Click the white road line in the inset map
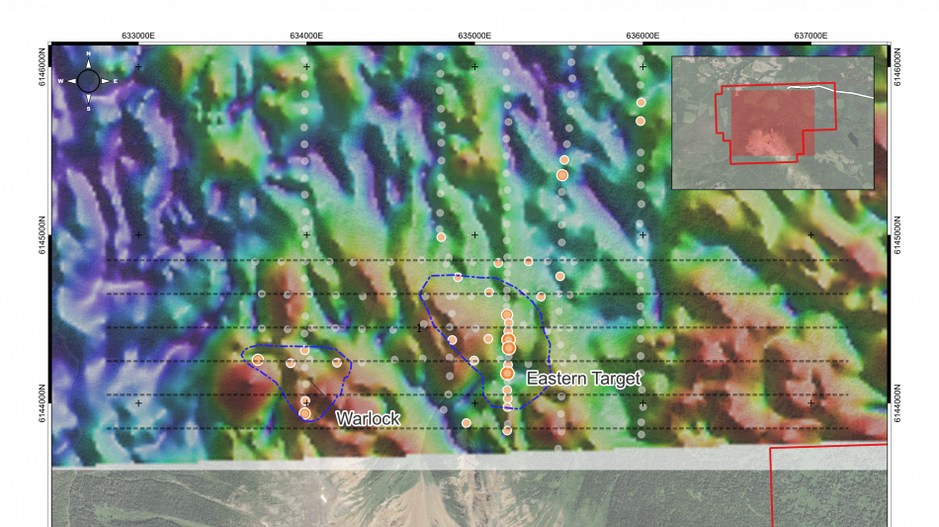Screen dimensions: 939x527 pyautogui.click(x=850, y=92)
